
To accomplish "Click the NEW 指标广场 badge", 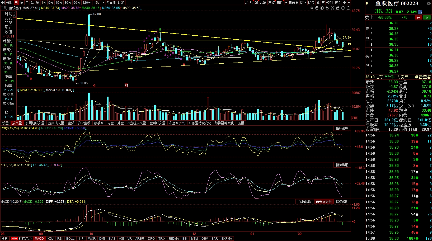I will 14,238.
